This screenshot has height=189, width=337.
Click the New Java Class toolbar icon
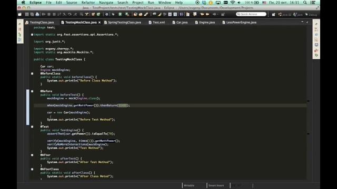pos(98,14)
